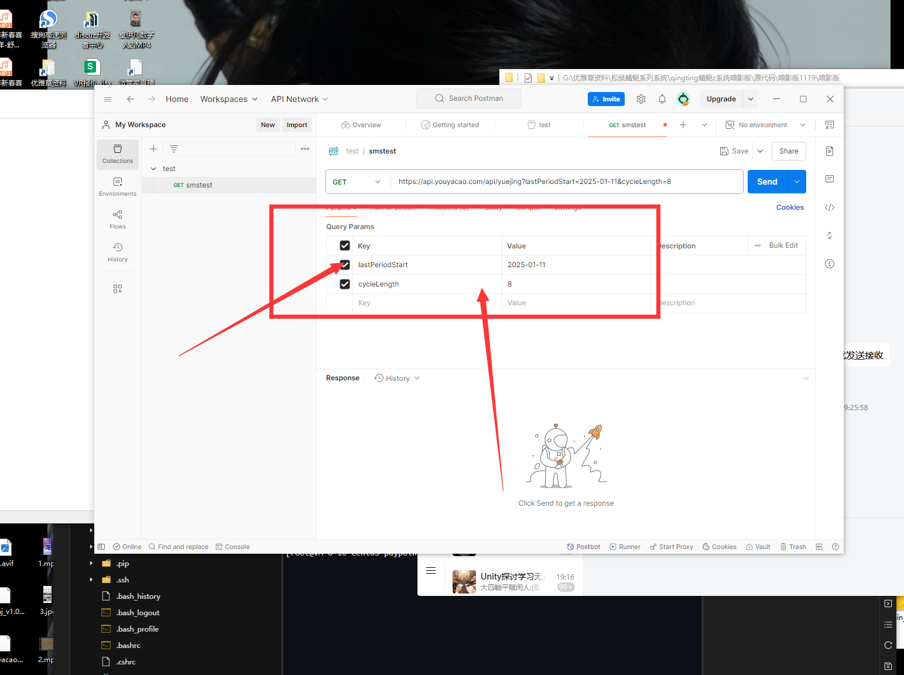Go forward with the right arrow
Viewport: 904px width, 675px height.
pos(152,99)
